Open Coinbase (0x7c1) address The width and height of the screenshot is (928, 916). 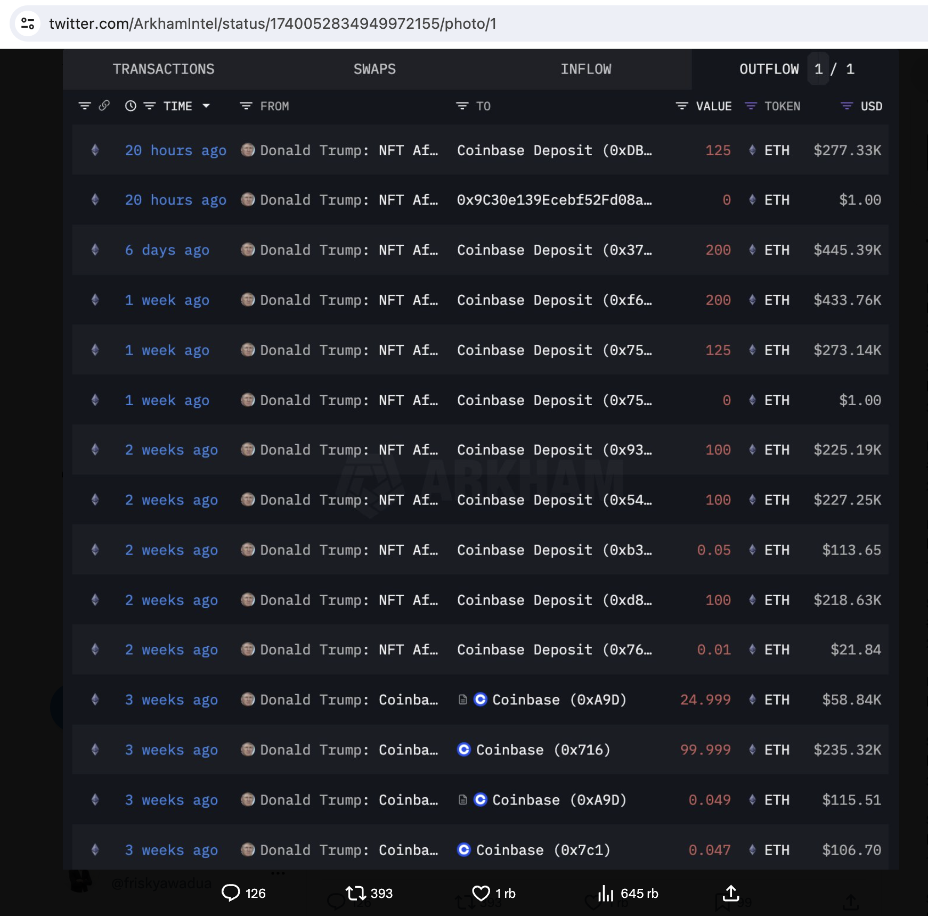[x=543, y=850]
